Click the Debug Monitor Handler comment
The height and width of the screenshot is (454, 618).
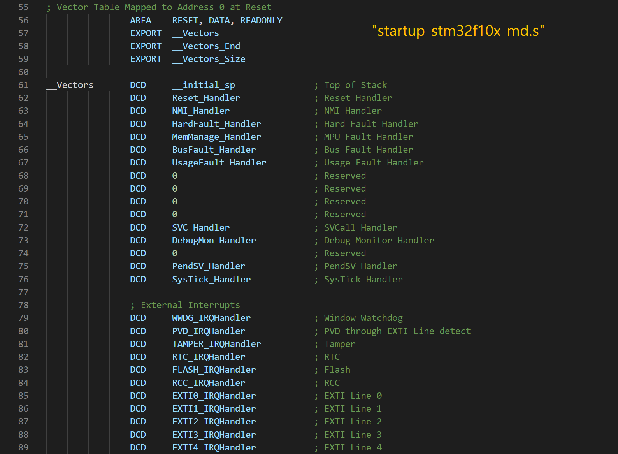[x=374, y=241]
